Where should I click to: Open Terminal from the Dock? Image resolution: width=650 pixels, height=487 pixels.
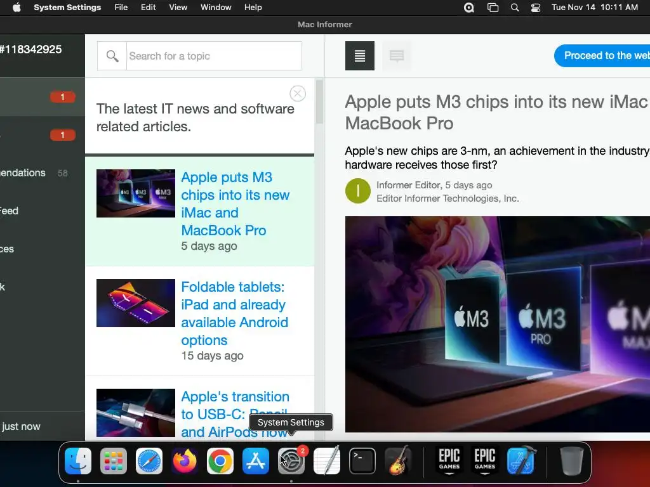[x=362, y=461]
